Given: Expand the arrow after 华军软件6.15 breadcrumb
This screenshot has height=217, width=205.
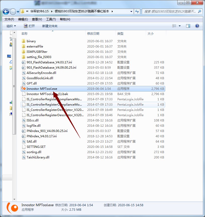Looking at the screenshot, I should coord(52,12).
